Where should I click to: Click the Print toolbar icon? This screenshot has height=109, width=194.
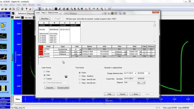click(10, 9)
